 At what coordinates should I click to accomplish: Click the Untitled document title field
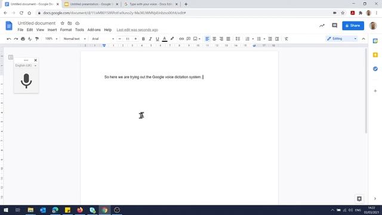(x=36, y=23)
